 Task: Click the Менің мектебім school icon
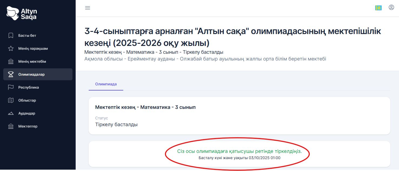[10, 61]
